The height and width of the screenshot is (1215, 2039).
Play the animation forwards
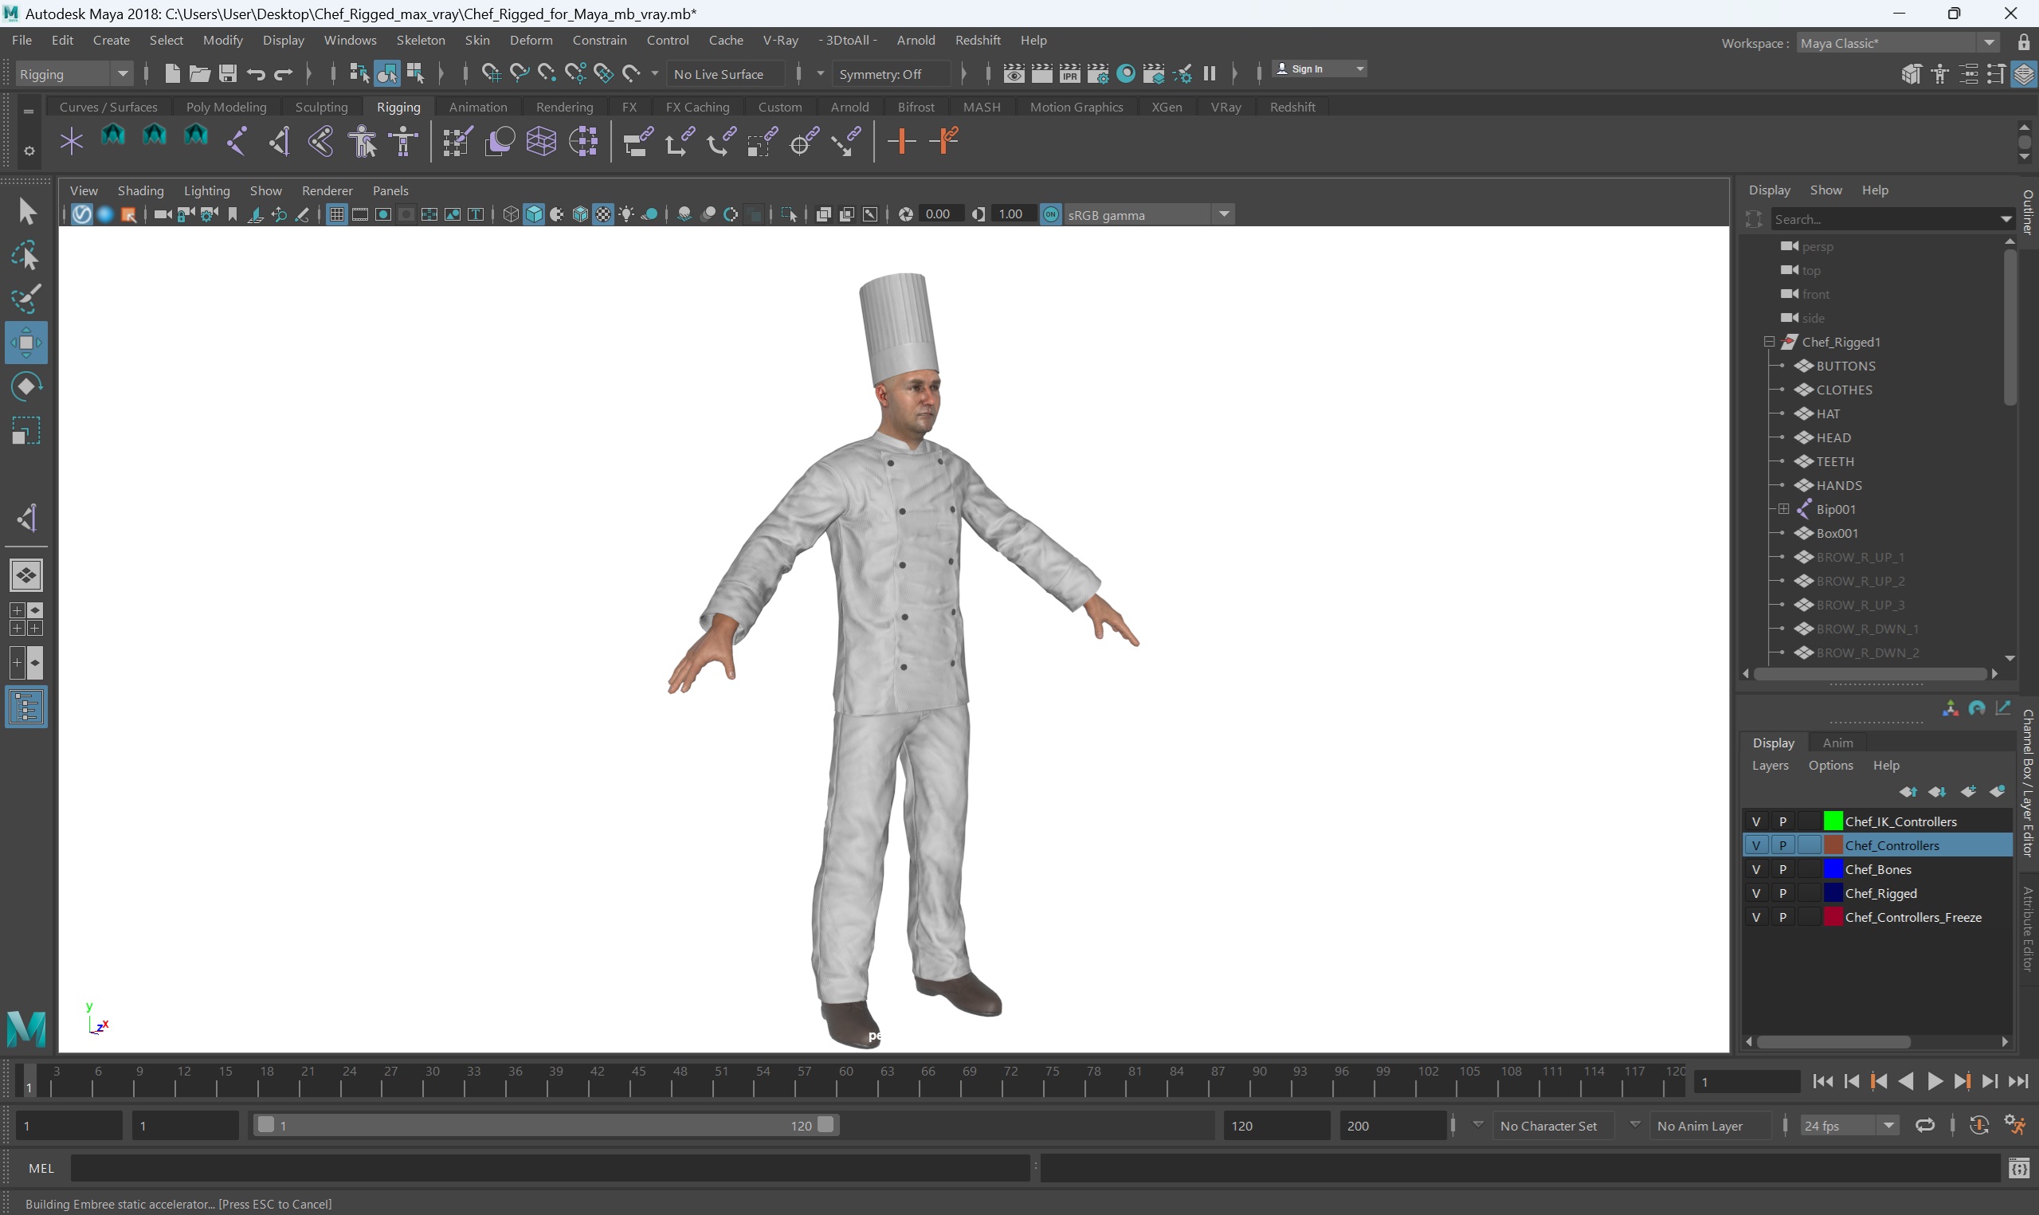point(1935,1081)
